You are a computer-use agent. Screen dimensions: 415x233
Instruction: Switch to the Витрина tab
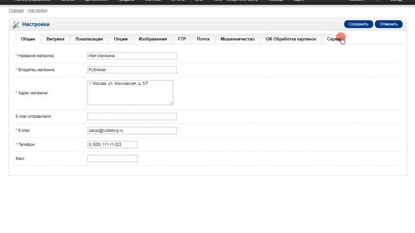click(55, 39)
